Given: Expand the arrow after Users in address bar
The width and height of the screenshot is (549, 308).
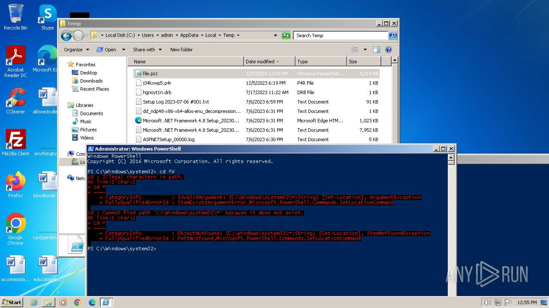Looking at the screenshot, I should pos(157,36).
